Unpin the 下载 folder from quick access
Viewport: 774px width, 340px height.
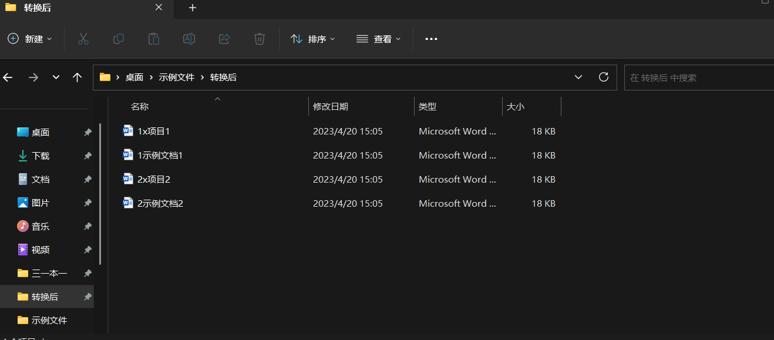[88, 156]
